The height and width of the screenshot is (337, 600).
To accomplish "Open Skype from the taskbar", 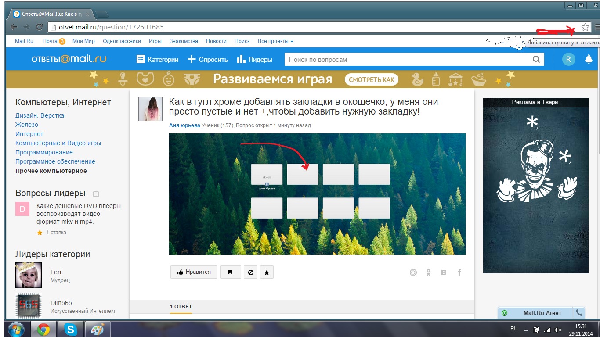I will tap(70, 329).
